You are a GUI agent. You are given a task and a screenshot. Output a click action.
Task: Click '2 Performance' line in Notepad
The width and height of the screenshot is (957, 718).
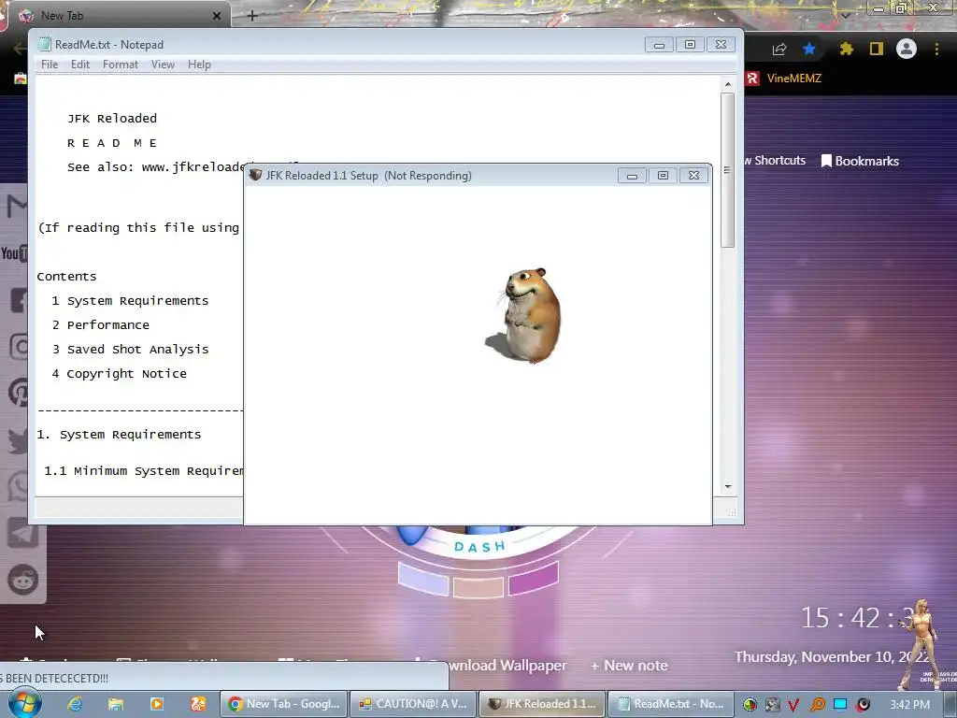point(101,324)
